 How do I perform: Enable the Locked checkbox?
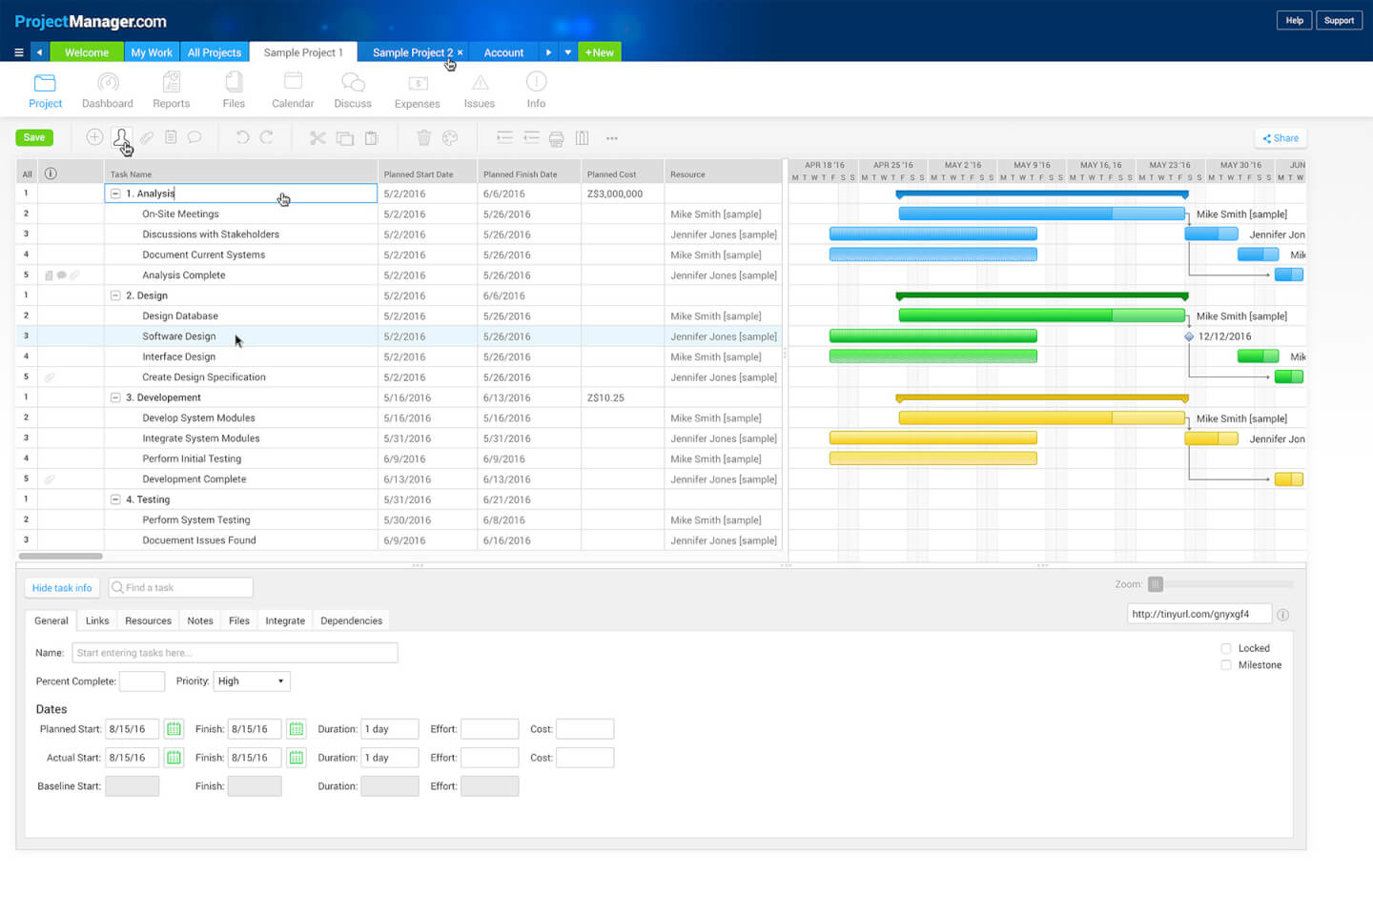pyautogui.click(x=1226, y=648)
